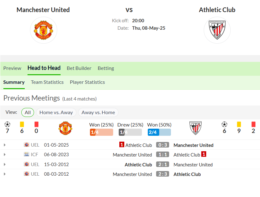
Task: Click small Manchester United crest in summary
Action: pos(65,128)
